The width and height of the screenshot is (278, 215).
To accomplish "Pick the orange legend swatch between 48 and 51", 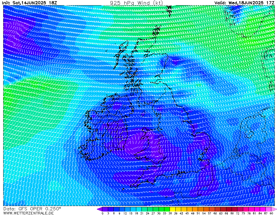I will [195, 209].
